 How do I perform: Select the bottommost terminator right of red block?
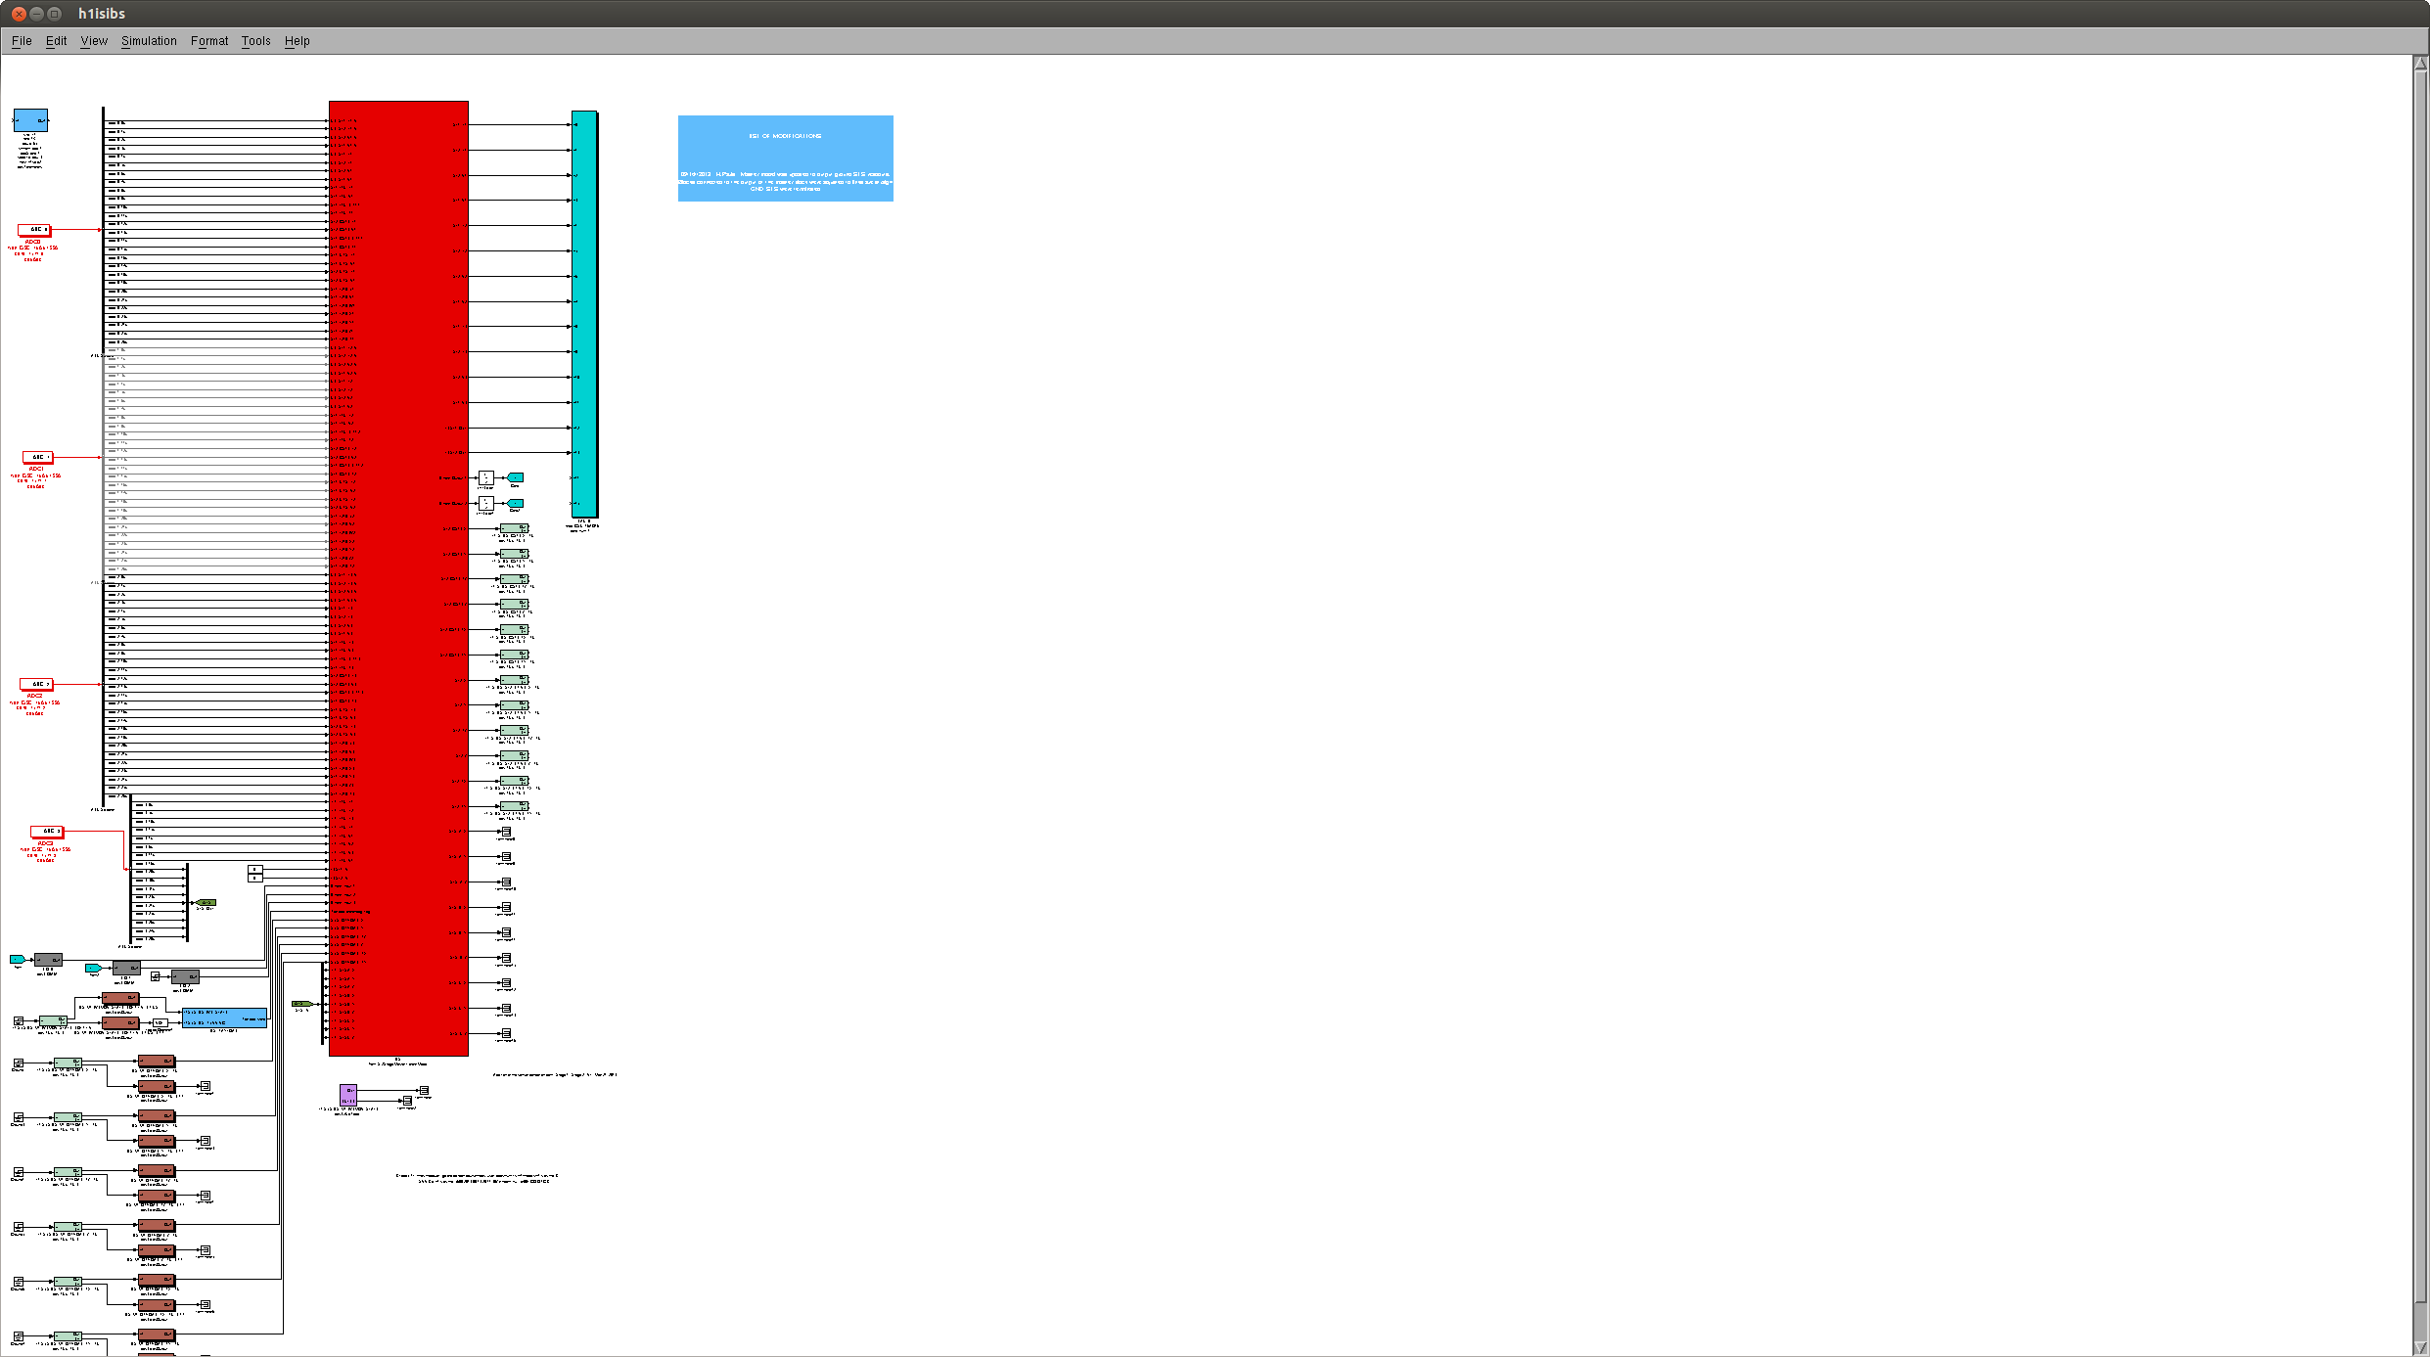506,1033
